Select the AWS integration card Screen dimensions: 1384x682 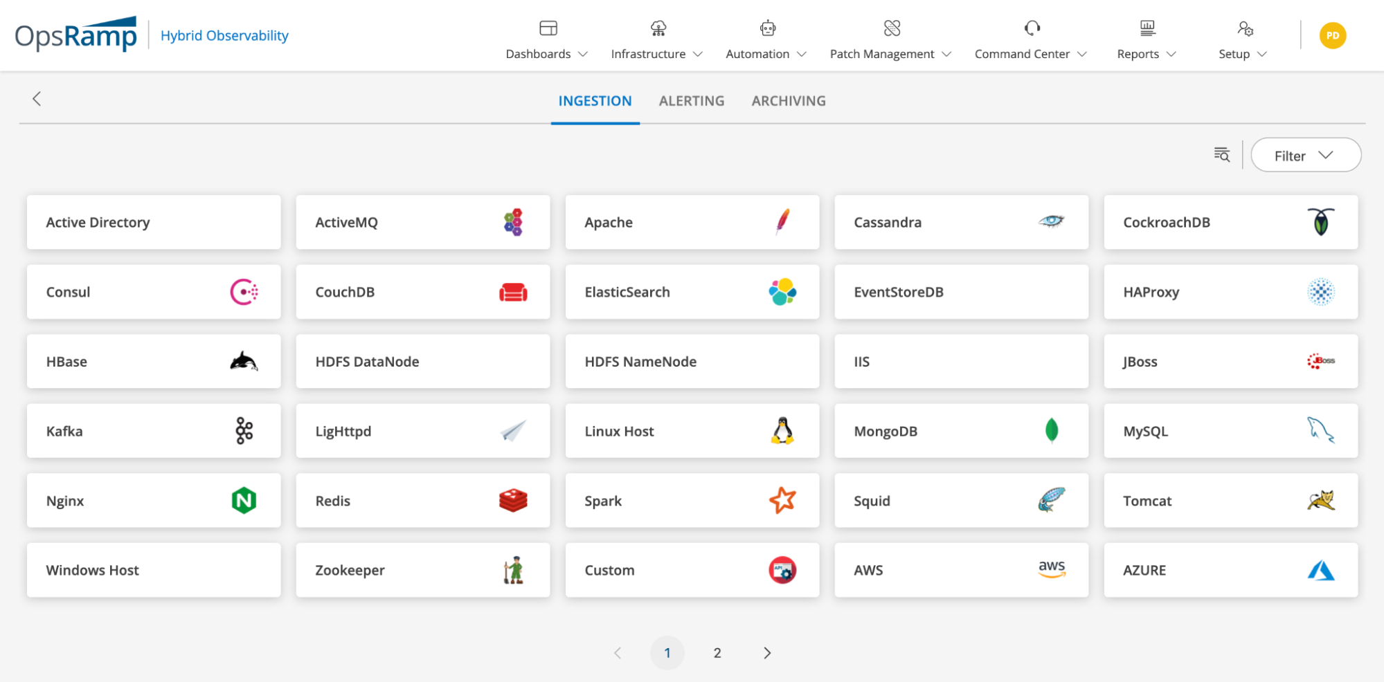(x=961, y=569)
